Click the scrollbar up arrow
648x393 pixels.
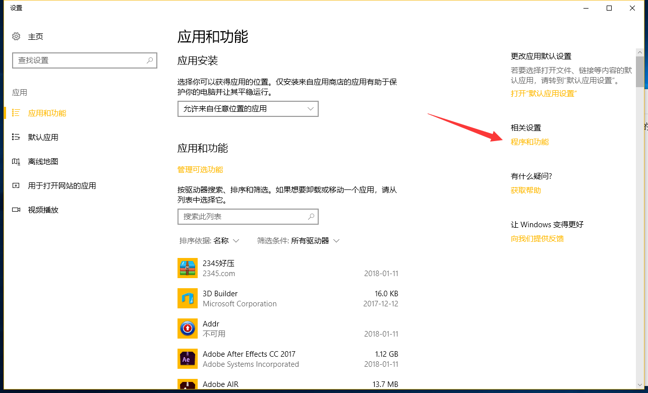click(x=639, y=52)
